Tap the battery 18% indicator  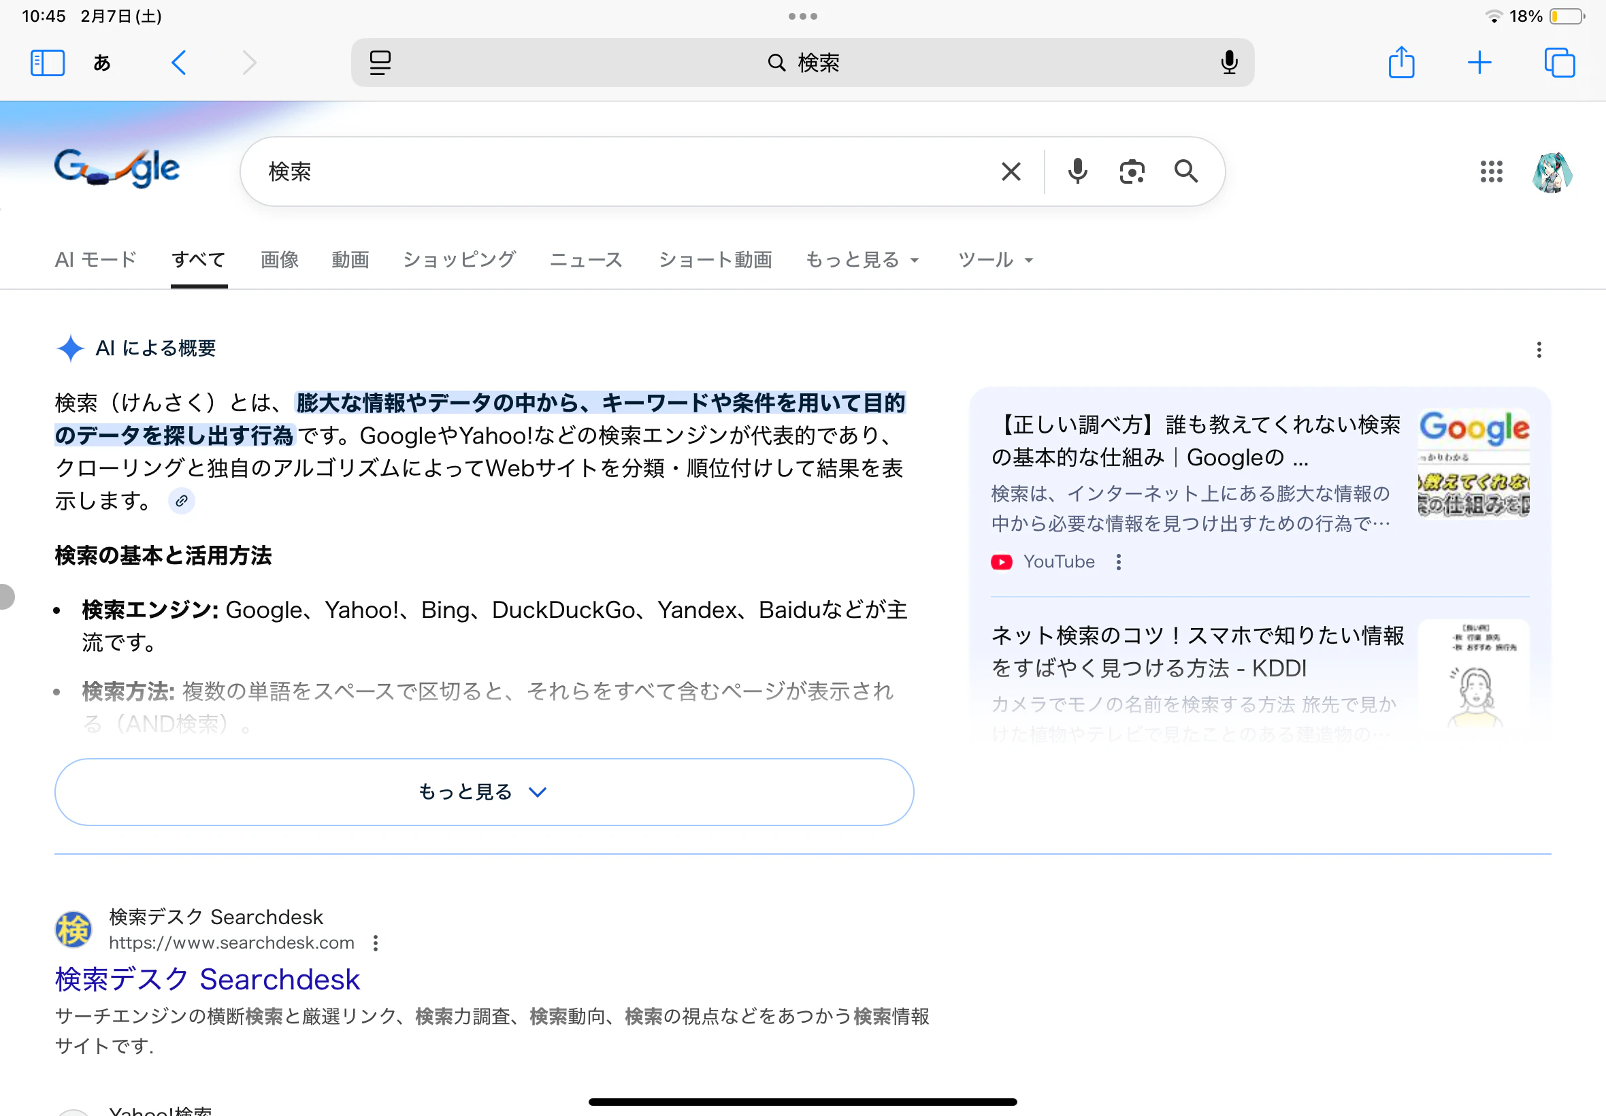1547,16
